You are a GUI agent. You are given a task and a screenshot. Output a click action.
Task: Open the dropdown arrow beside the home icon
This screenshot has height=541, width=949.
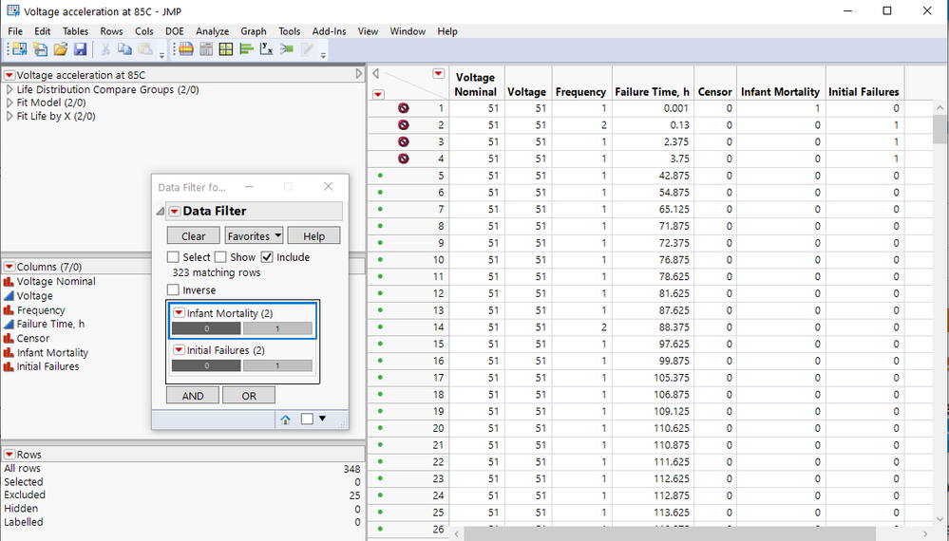322,419
